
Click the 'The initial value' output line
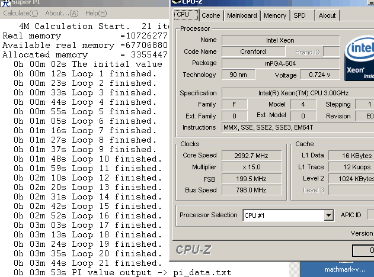(88, 65)
